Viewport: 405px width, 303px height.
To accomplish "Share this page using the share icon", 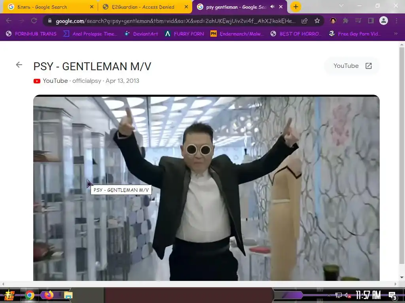I will (305, 21).
